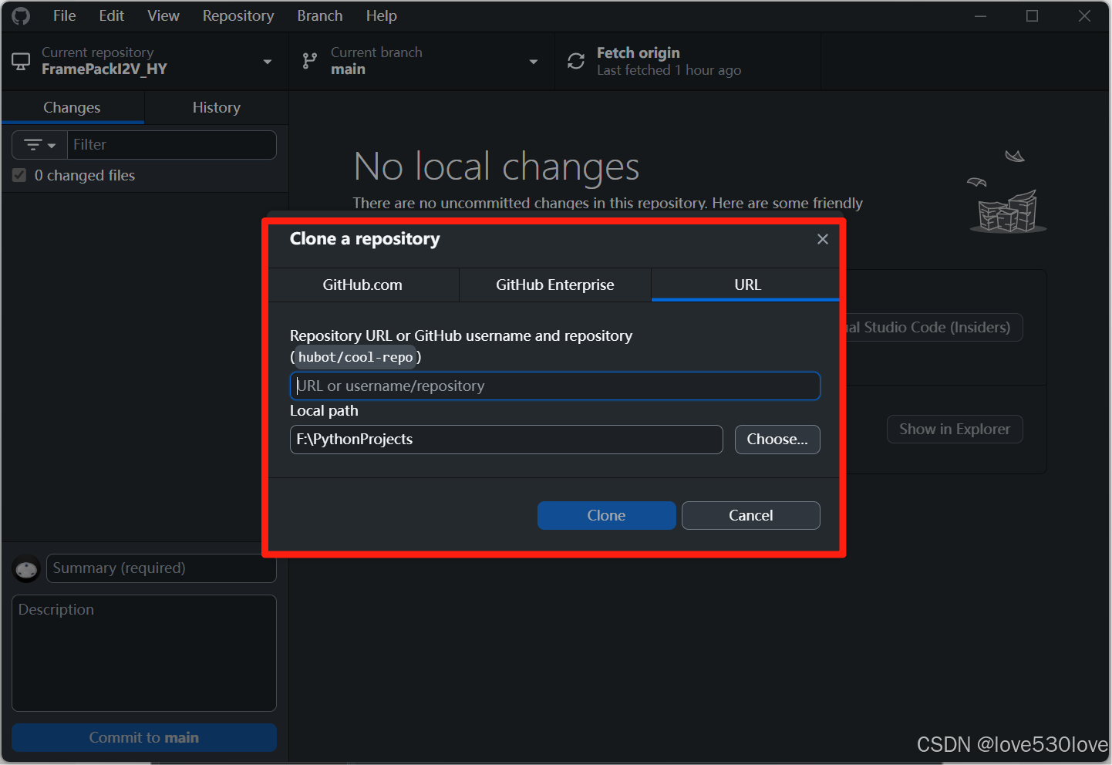1112x765 pixels.
Task: Click the Cancel button
Action: [751, 515]
